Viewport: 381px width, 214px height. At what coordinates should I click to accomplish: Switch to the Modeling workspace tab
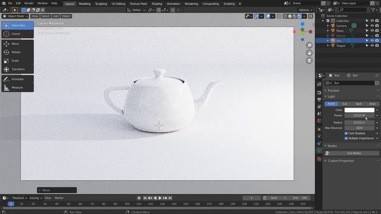(85, 4)
